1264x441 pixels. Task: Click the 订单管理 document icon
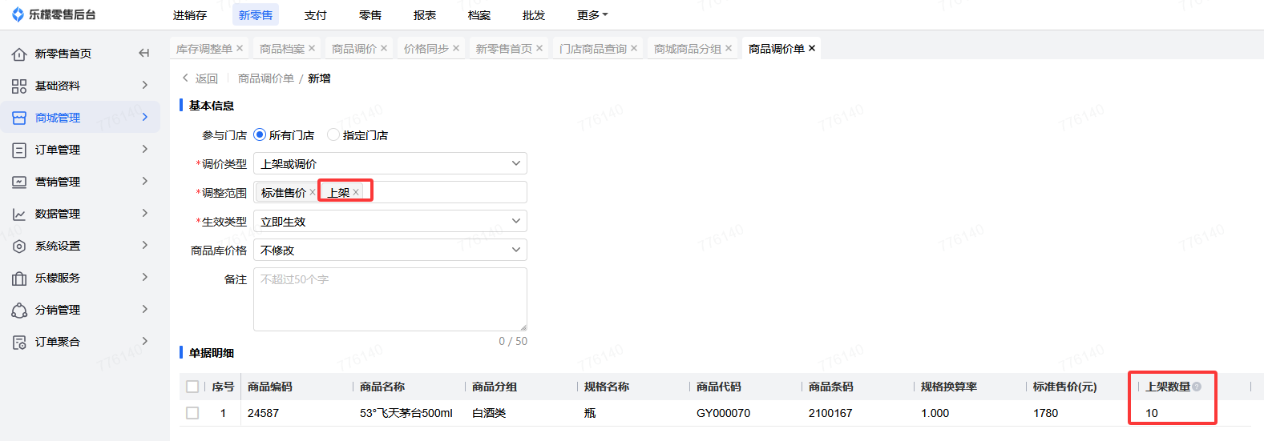point(19,150)
